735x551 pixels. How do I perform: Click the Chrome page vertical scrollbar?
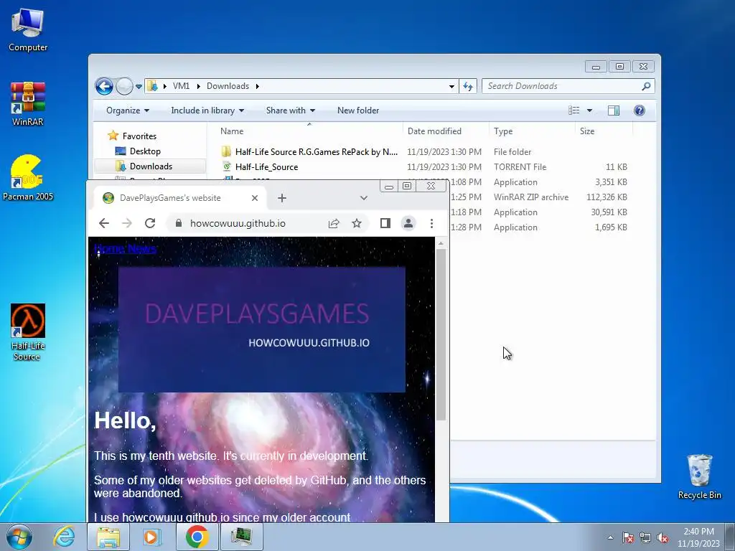click(441, 334)
